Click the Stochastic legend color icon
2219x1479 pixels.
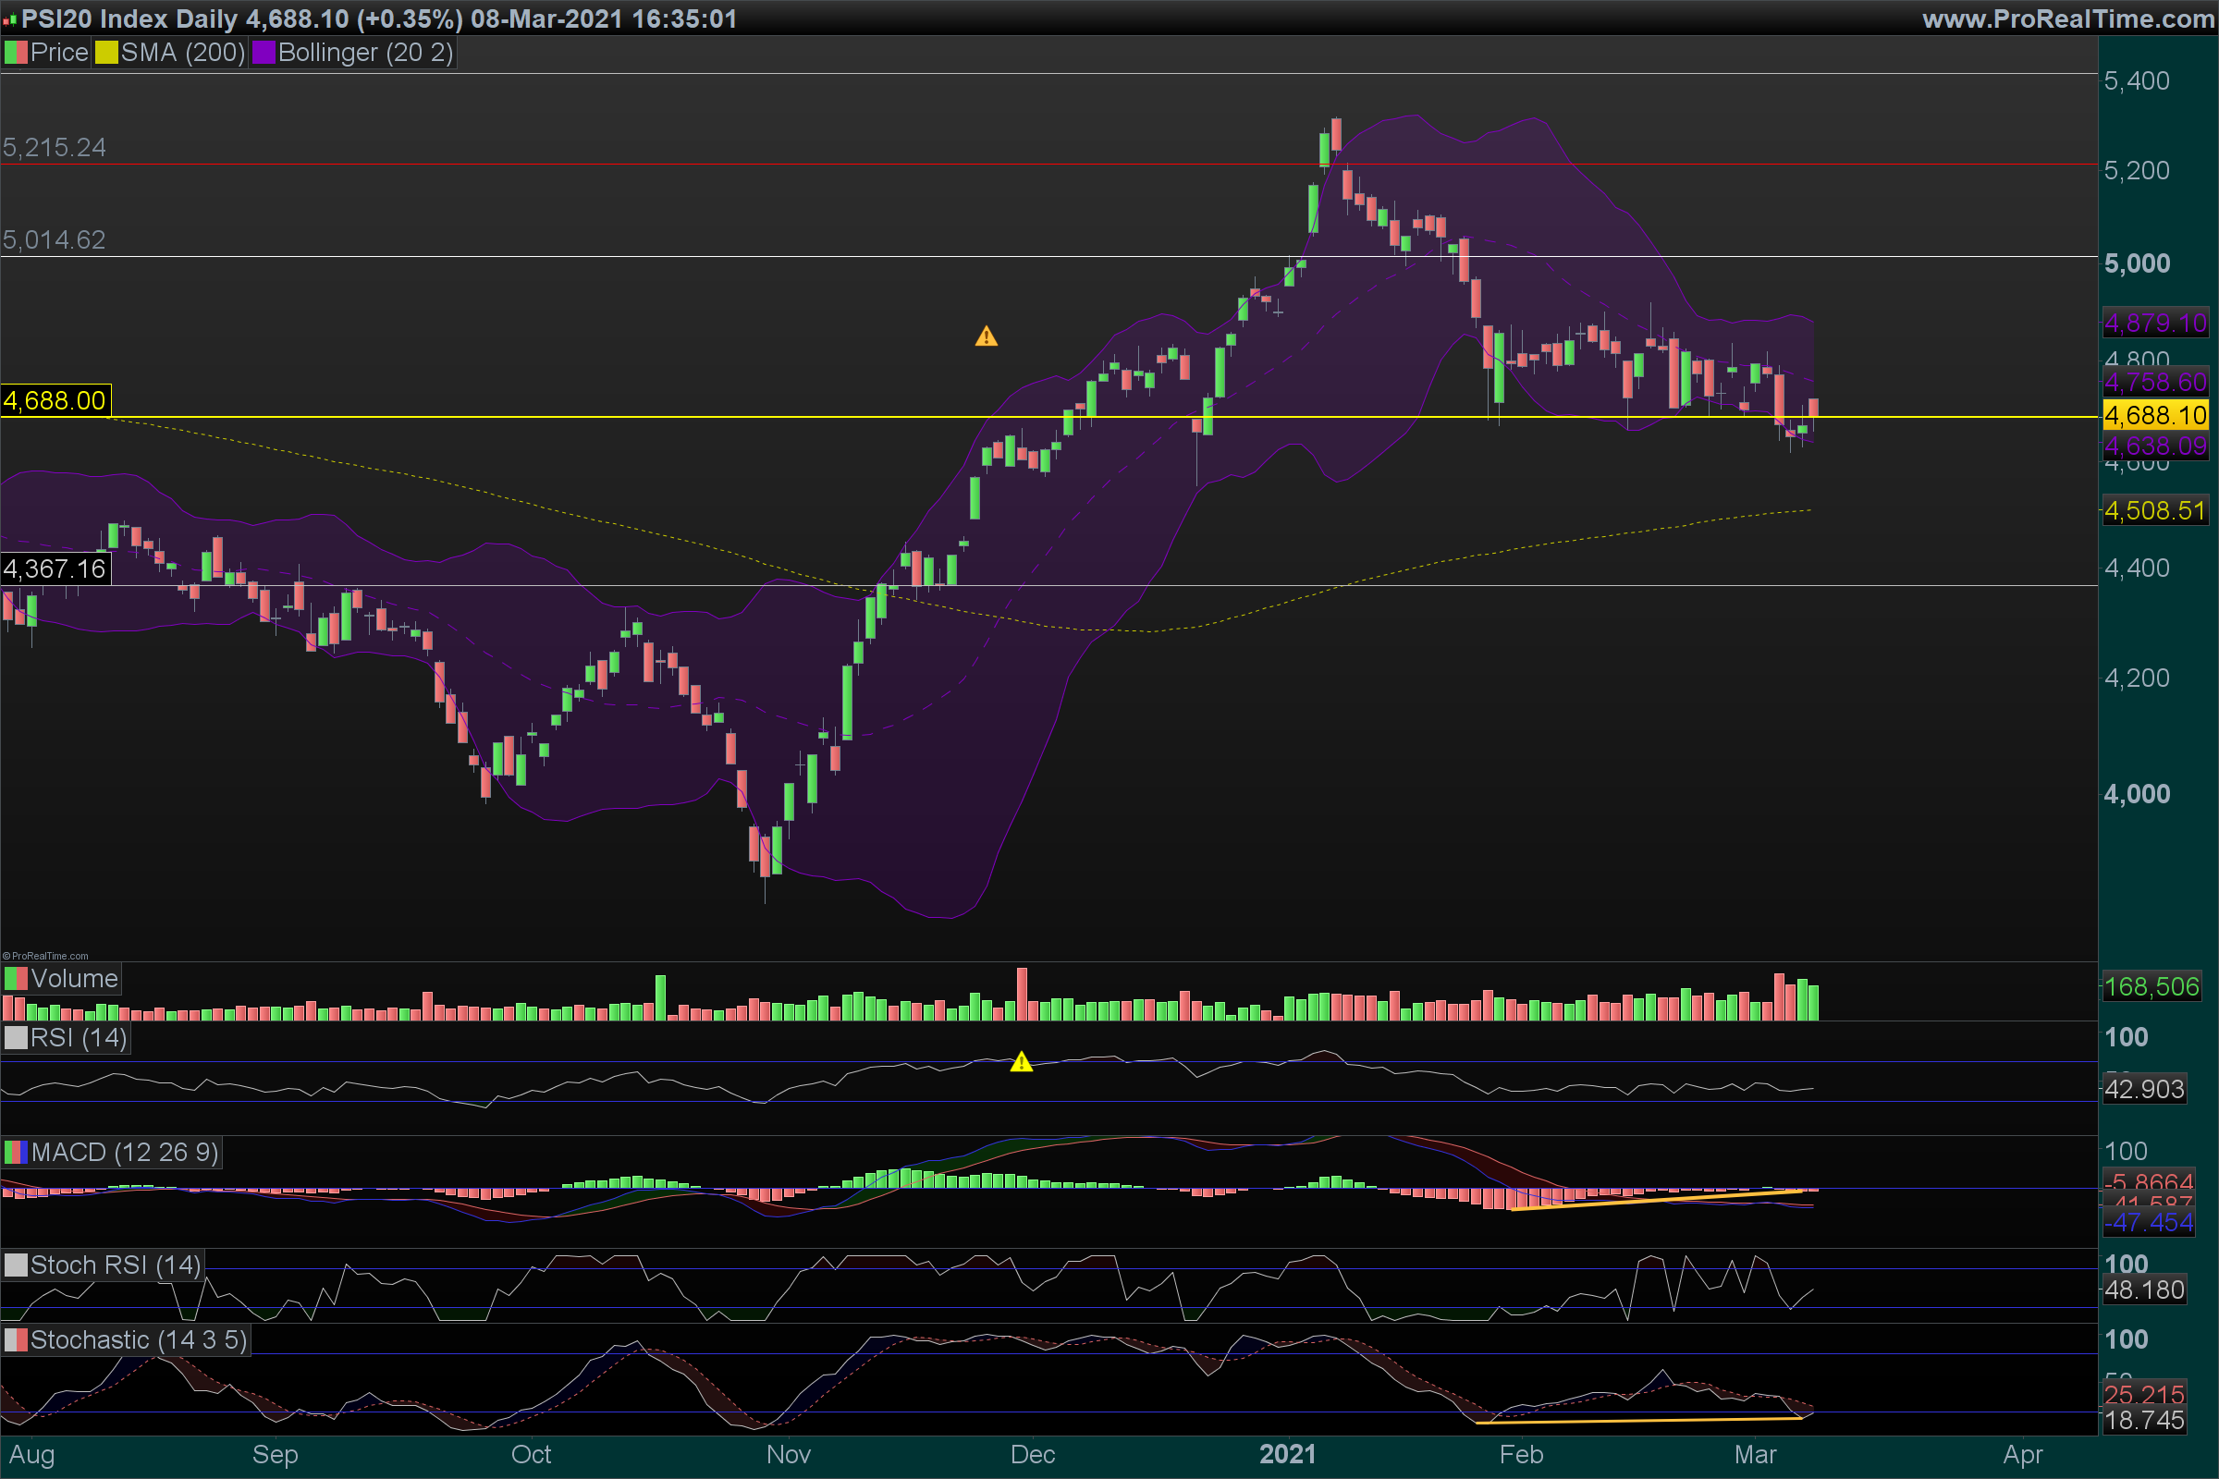click(16, 1340)
